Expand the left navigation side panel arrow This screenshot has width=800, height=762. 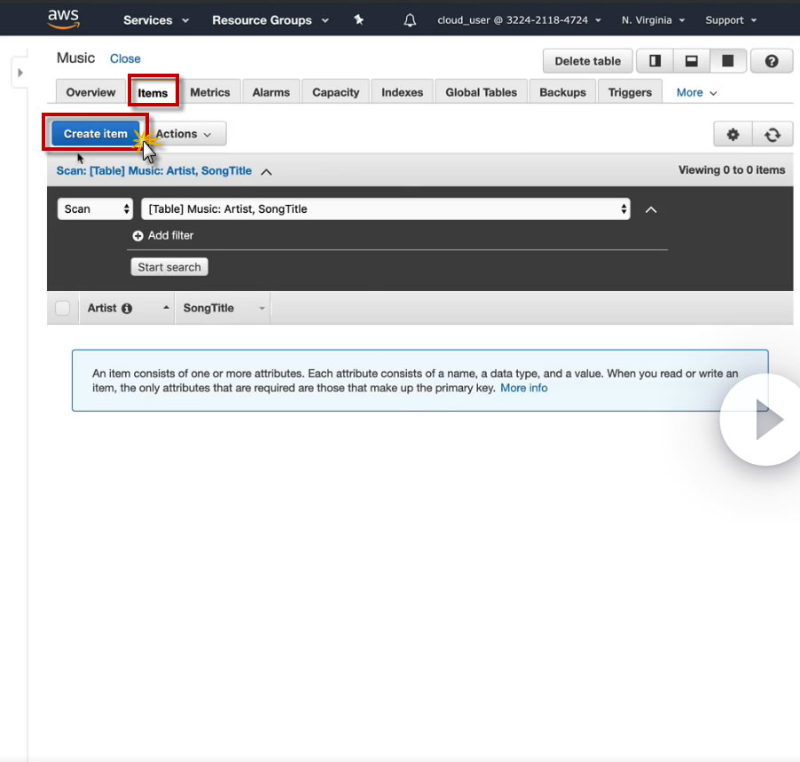point(20,73)
